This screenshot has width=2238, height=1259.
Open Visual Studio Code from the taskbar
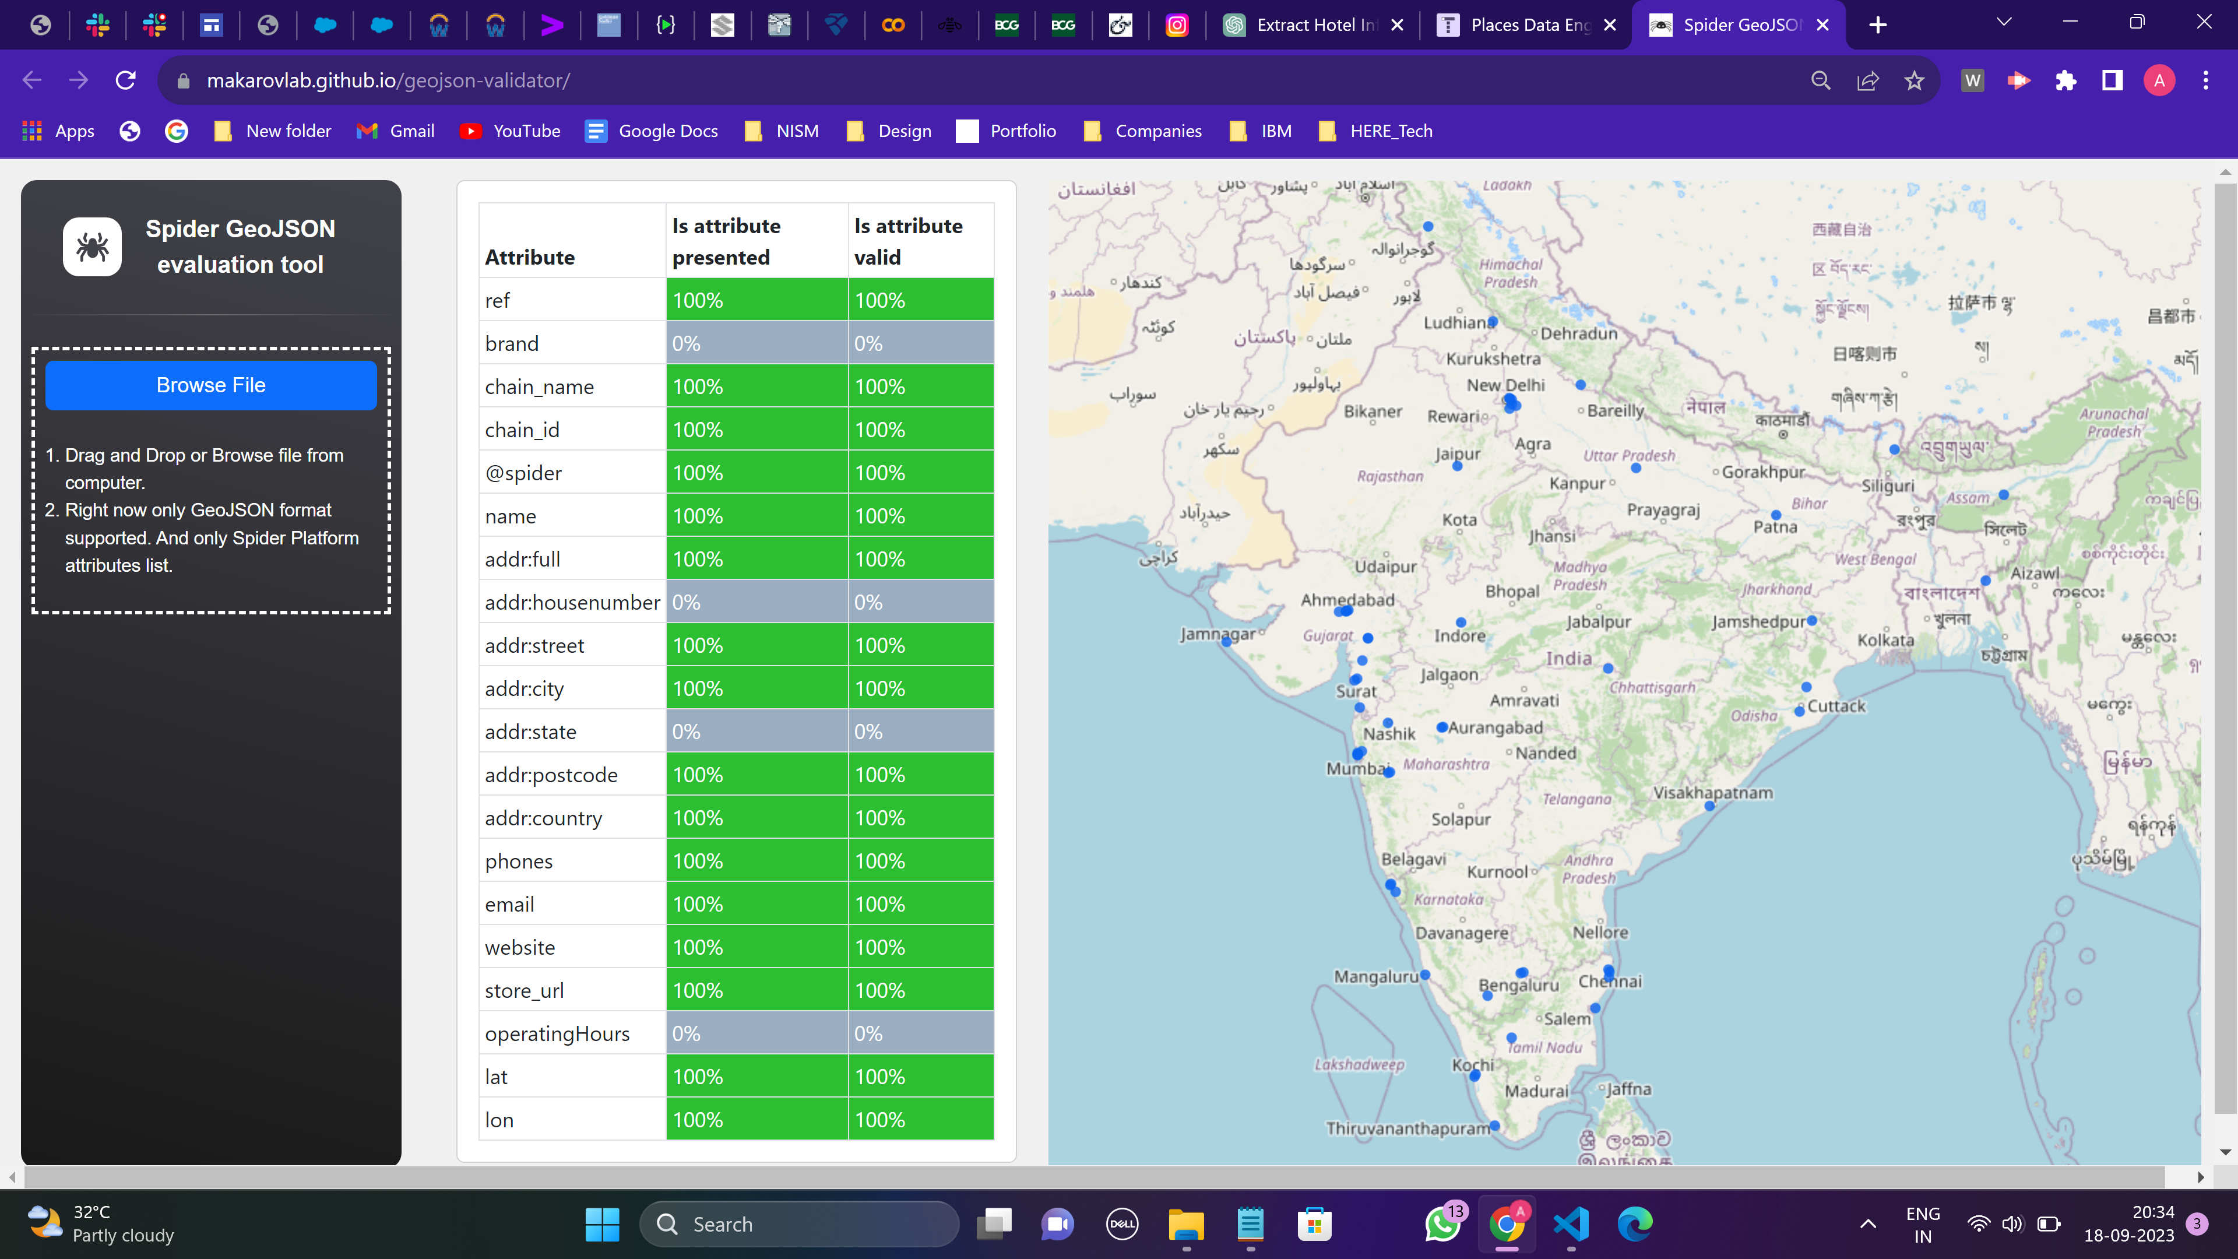click(1572, 1224)
